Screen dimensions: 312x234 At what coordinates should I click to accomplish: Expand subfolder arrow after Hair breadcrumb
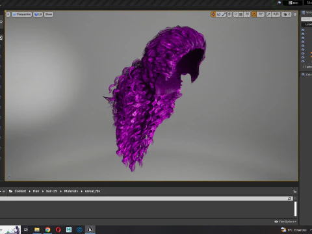pos(43,191)
